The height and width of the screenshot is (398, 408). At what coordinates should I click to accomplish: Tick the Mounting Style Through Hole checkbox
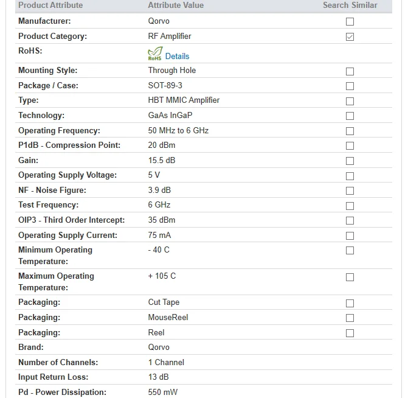coord(350,71)
